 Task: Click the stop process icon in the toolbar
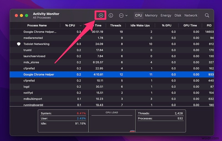click(101, 15)
